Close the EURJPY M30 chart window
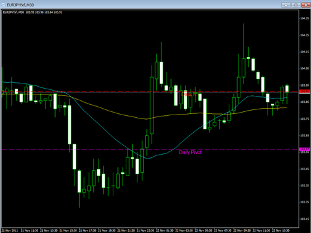Image resolution: width=311 pixels, height=233 pixels. pyautogui.click(x=306, y=5)
